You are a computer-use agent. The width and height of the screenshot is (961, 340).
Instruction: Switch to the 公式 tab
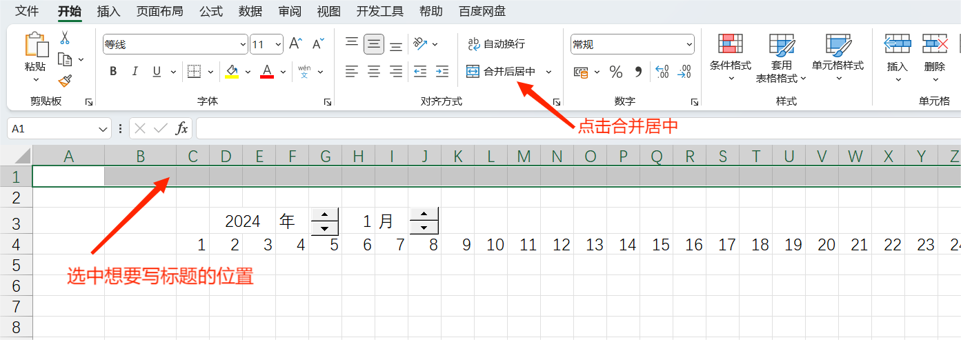tap(211, 11)
